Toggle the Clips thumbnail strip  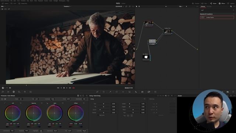click(x=204, y=3)
